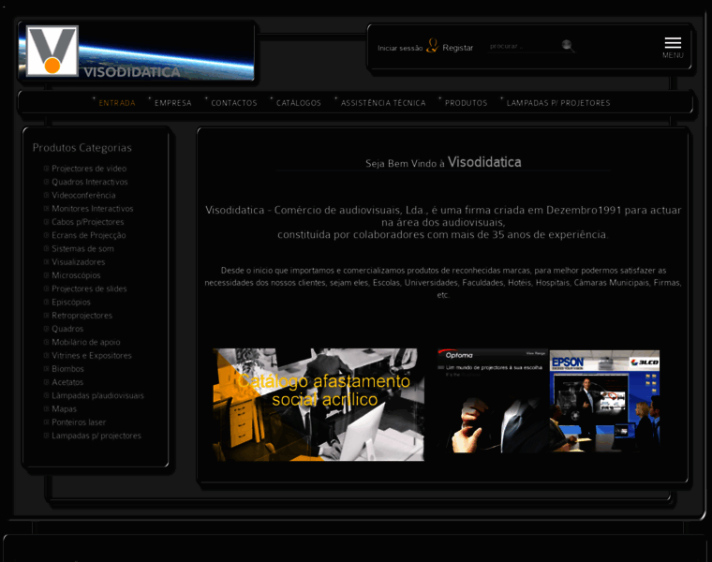Open Episcópios category
This screenshot has width=712, height=562.
coord(71,302)
